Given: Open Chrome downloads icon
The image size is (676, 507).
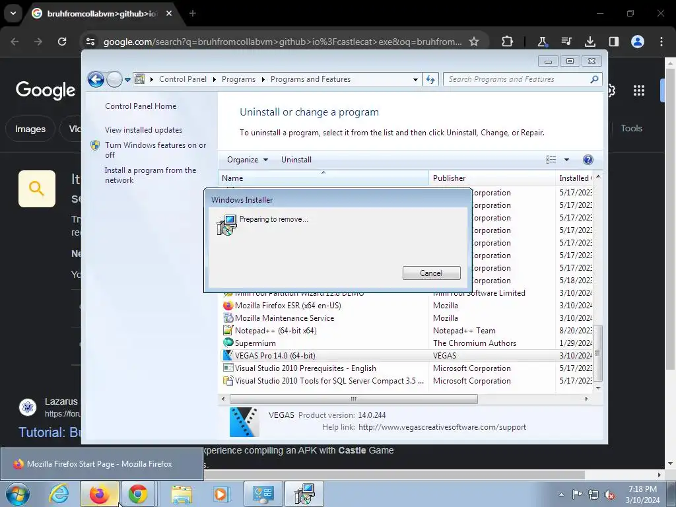Looking at the screenshot, I should click(590, 42).
